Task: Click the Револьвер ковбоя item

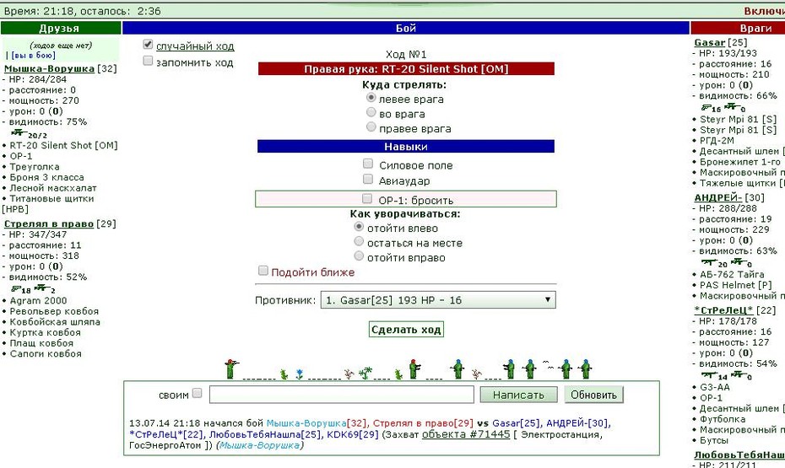Action: (x=54, y=311)
